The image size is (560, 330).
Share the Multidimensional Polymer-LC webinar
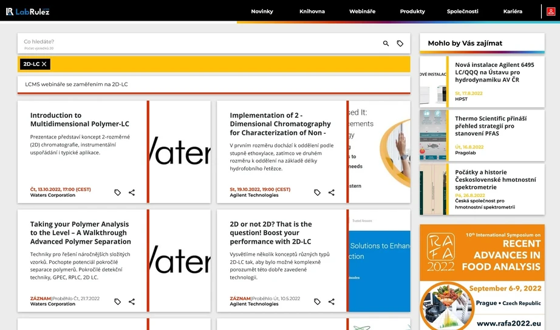(132, 193)
